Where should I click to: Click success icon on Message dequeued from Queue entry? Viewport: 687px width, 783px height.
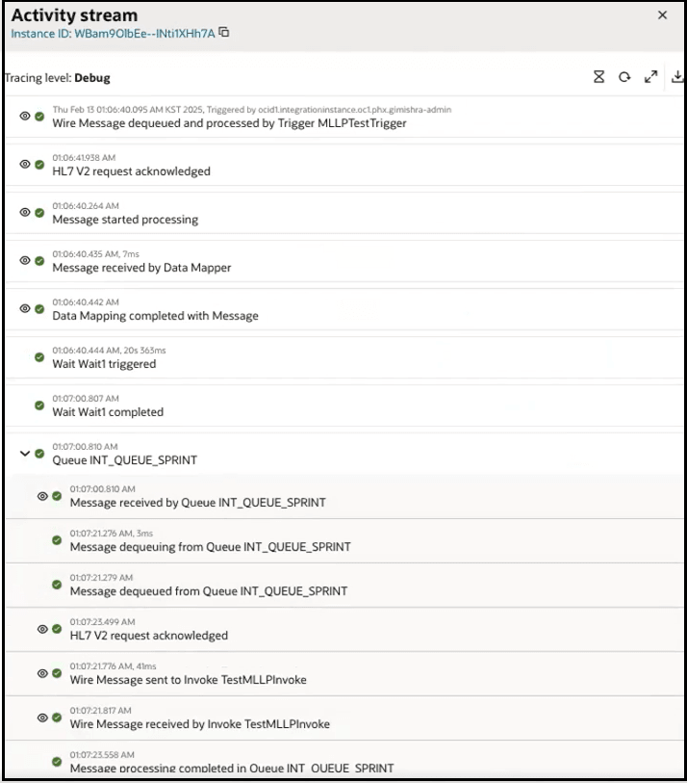pyautogui.click(x=56, y=584)
